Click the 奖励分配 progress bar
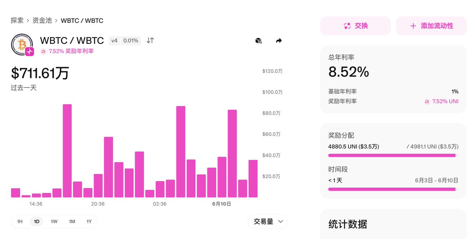 tap(393, 156)
